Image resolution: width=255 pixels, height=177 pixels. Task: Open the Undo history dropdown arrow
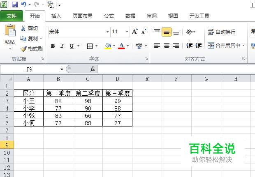(x=30, y=5)
